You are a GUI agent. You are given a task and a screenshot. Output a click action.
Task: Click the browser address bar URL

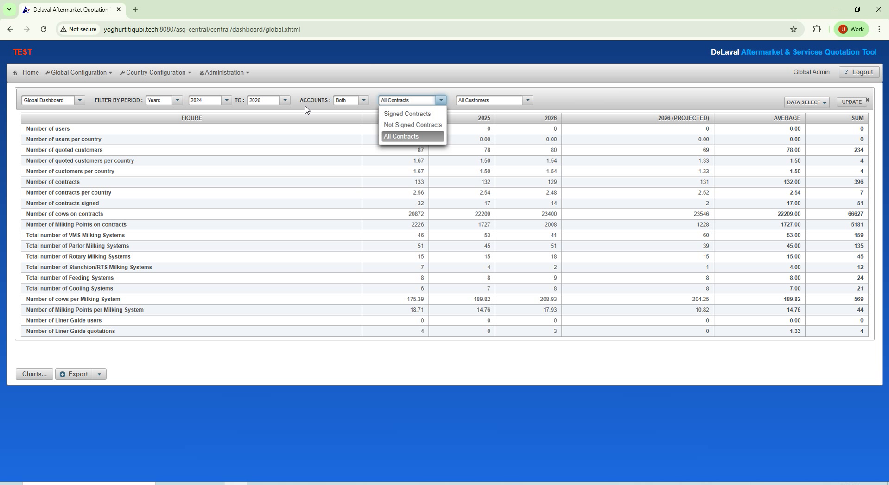(202, 29)
